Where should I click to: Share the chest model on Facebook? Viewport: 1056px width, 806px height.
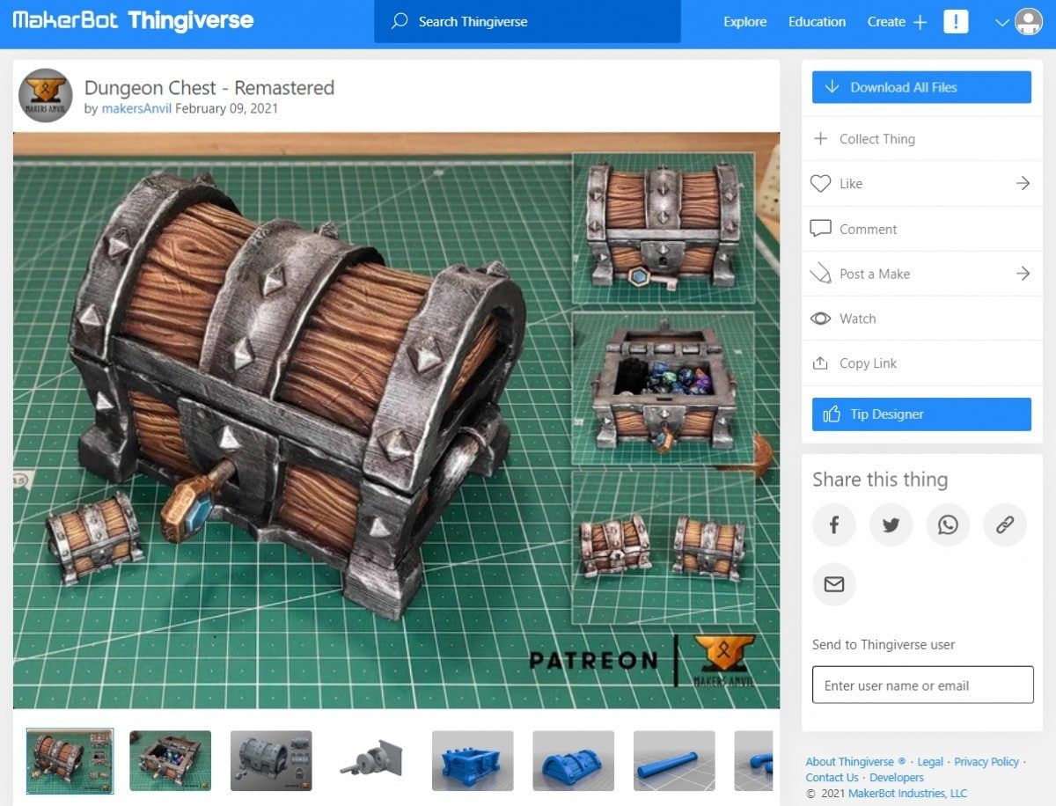pyautogui.click(x=833, y=524)
